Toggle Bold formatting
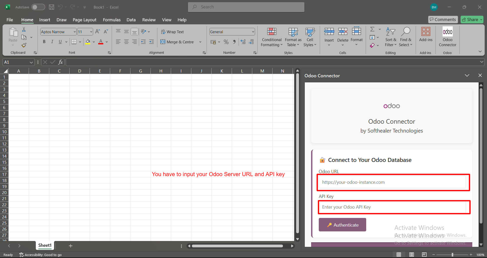 [44, 42]
